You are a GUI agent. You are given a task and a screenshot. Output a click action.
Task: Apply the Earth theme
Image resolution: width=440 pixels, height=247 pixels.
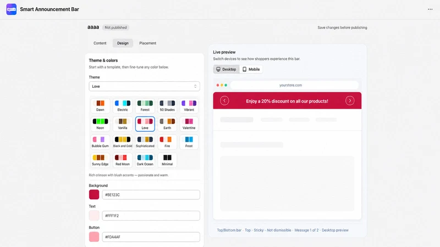167,124
